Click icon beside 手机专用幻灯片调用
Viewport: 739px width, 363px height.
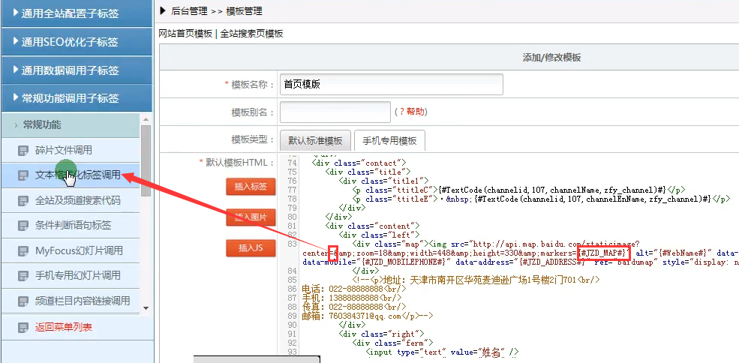[24, 276]
